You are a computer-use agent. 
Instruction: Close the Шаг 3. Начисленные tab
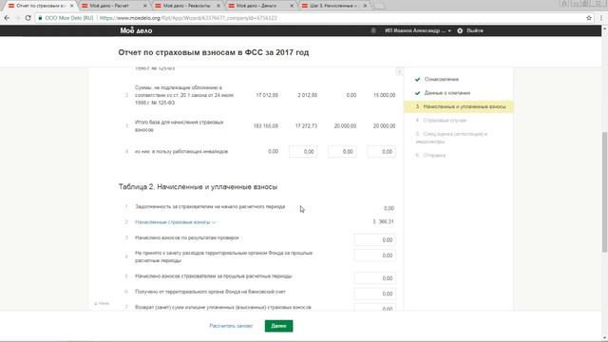point(365,6)
